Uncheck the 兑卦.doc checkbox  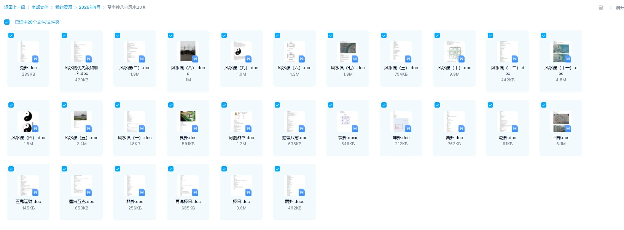tap(11, 35)
